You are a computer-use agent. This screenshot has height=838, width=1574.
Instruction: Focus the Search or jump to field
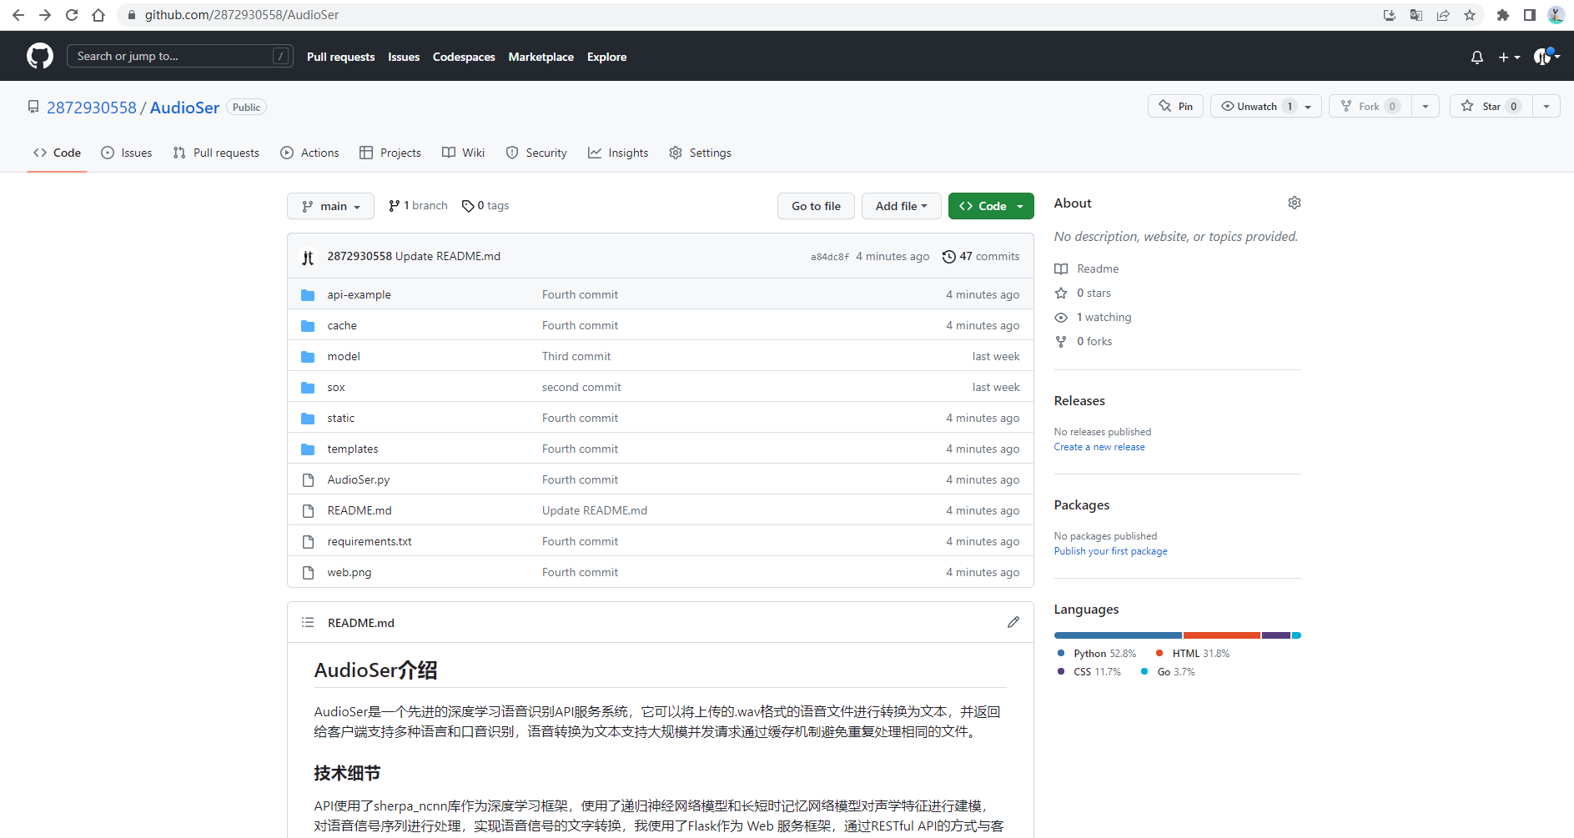tap(180, 56)
